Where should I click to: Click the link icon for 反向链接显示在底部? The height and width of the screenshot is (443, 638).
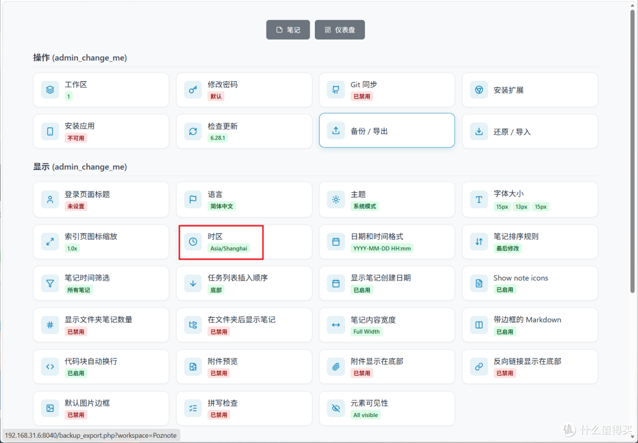[x=479, y=366]
